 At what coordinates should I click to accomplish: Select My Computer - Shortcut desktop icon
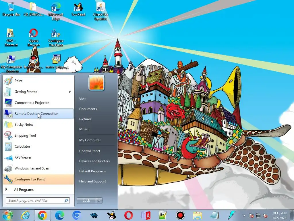coord(11,64)
